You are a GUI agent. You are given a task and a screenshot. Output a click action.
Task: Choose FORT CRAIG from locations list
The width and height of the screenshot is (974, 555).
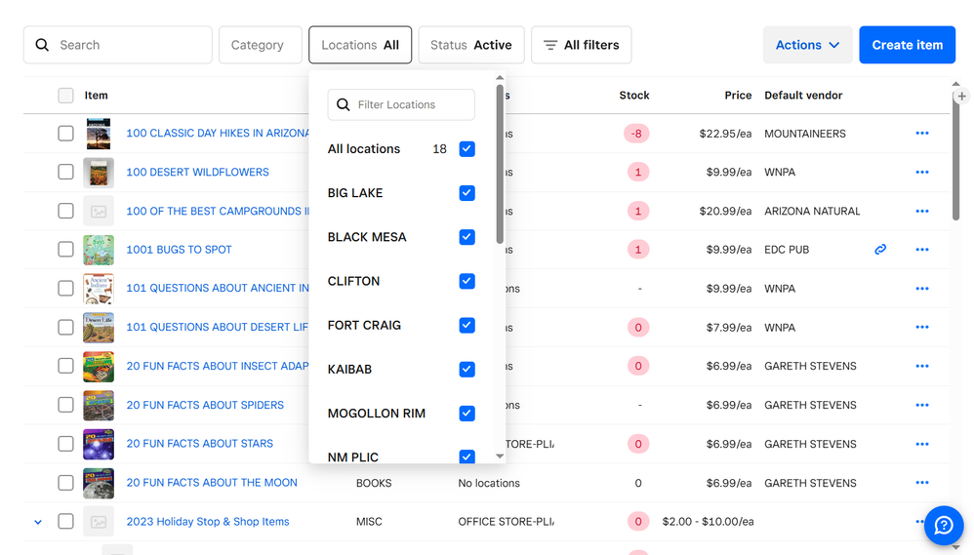[x=467, y=326]
